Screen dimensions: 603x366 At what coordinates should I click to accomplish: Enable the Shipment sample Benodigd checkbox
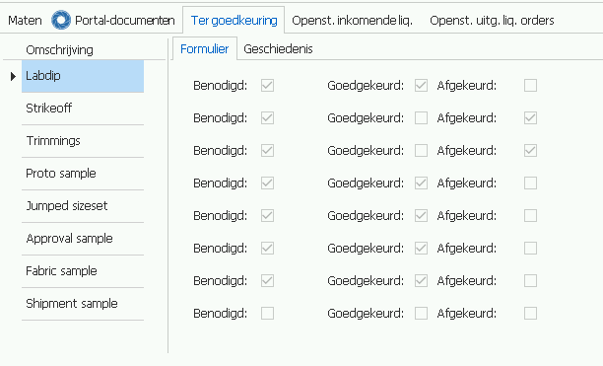pos(267,314)
